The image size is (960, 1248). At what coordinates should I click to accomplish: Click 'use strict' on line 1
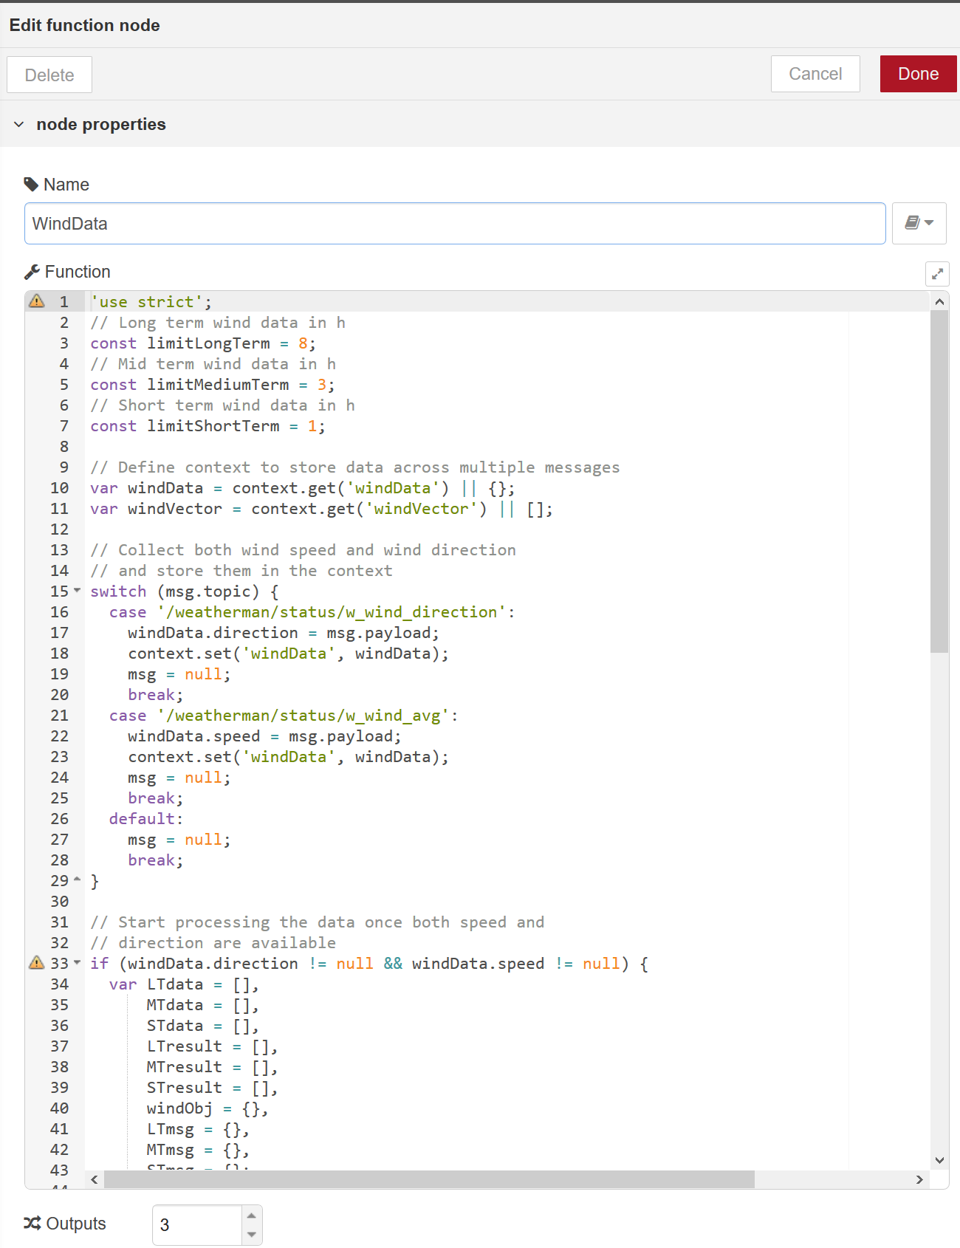147,302
